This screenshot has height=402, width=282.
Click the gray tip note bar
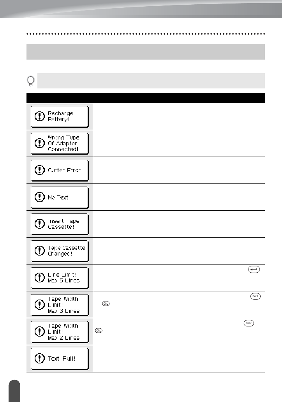pyautogui.click(x=151, y=81)
